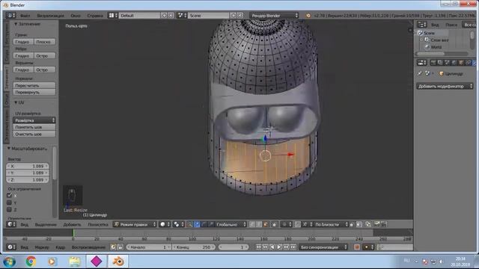Click the Blender logo icon in info bar
479x269 pixels.
coord(308,15)
